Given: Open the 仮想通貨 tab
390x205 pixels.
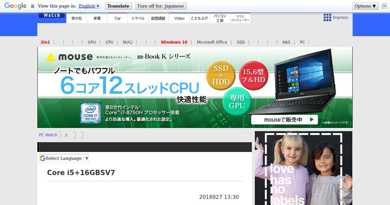Looking at the screenshot, I should click(x=158, y=18).
